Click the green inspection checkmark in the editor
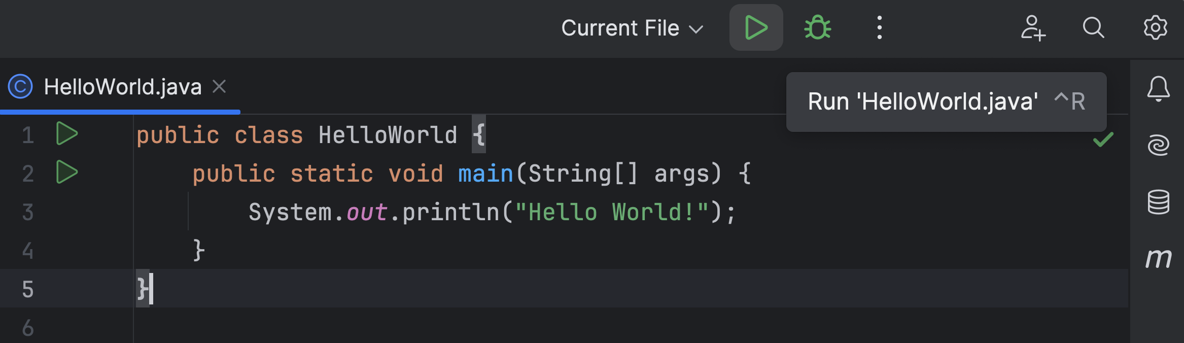The height and width of the screenshot is (343, 1184). click(1103, 140)
